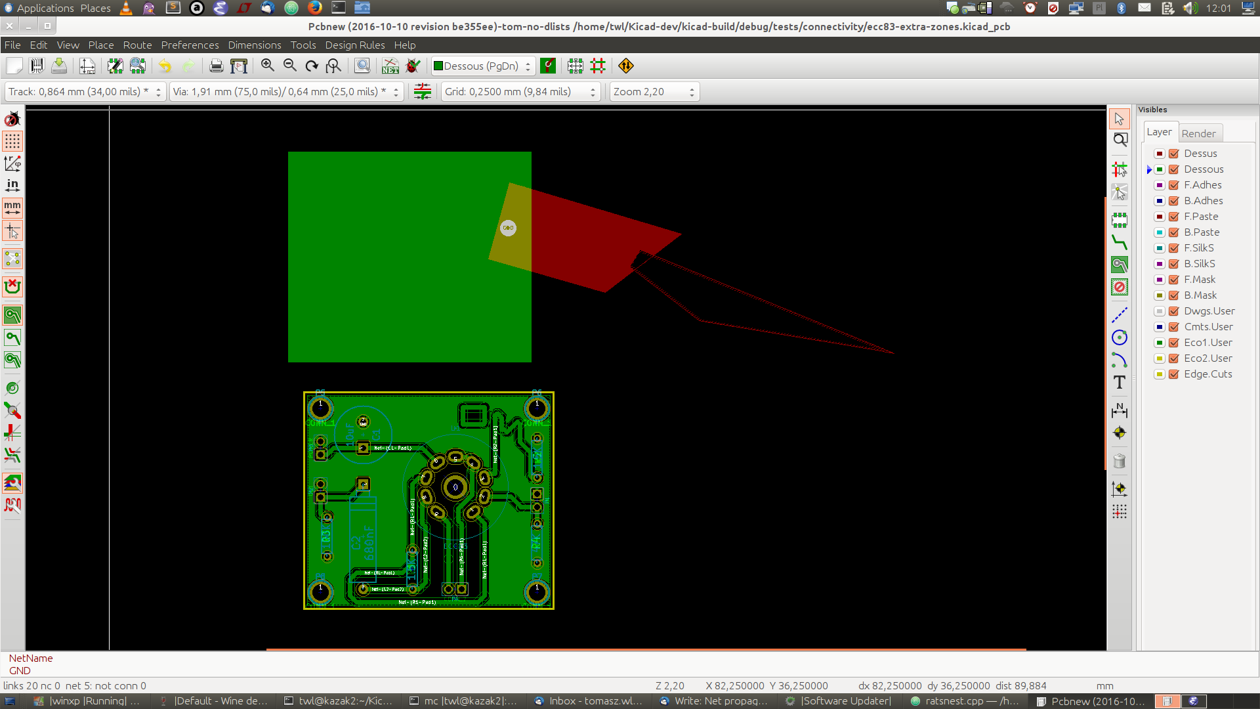The width and height of the screenshot is (1260, 709).
Task: Uncheck the Edge.Cuts layer checkbox
Action: tap(1174, 374)
